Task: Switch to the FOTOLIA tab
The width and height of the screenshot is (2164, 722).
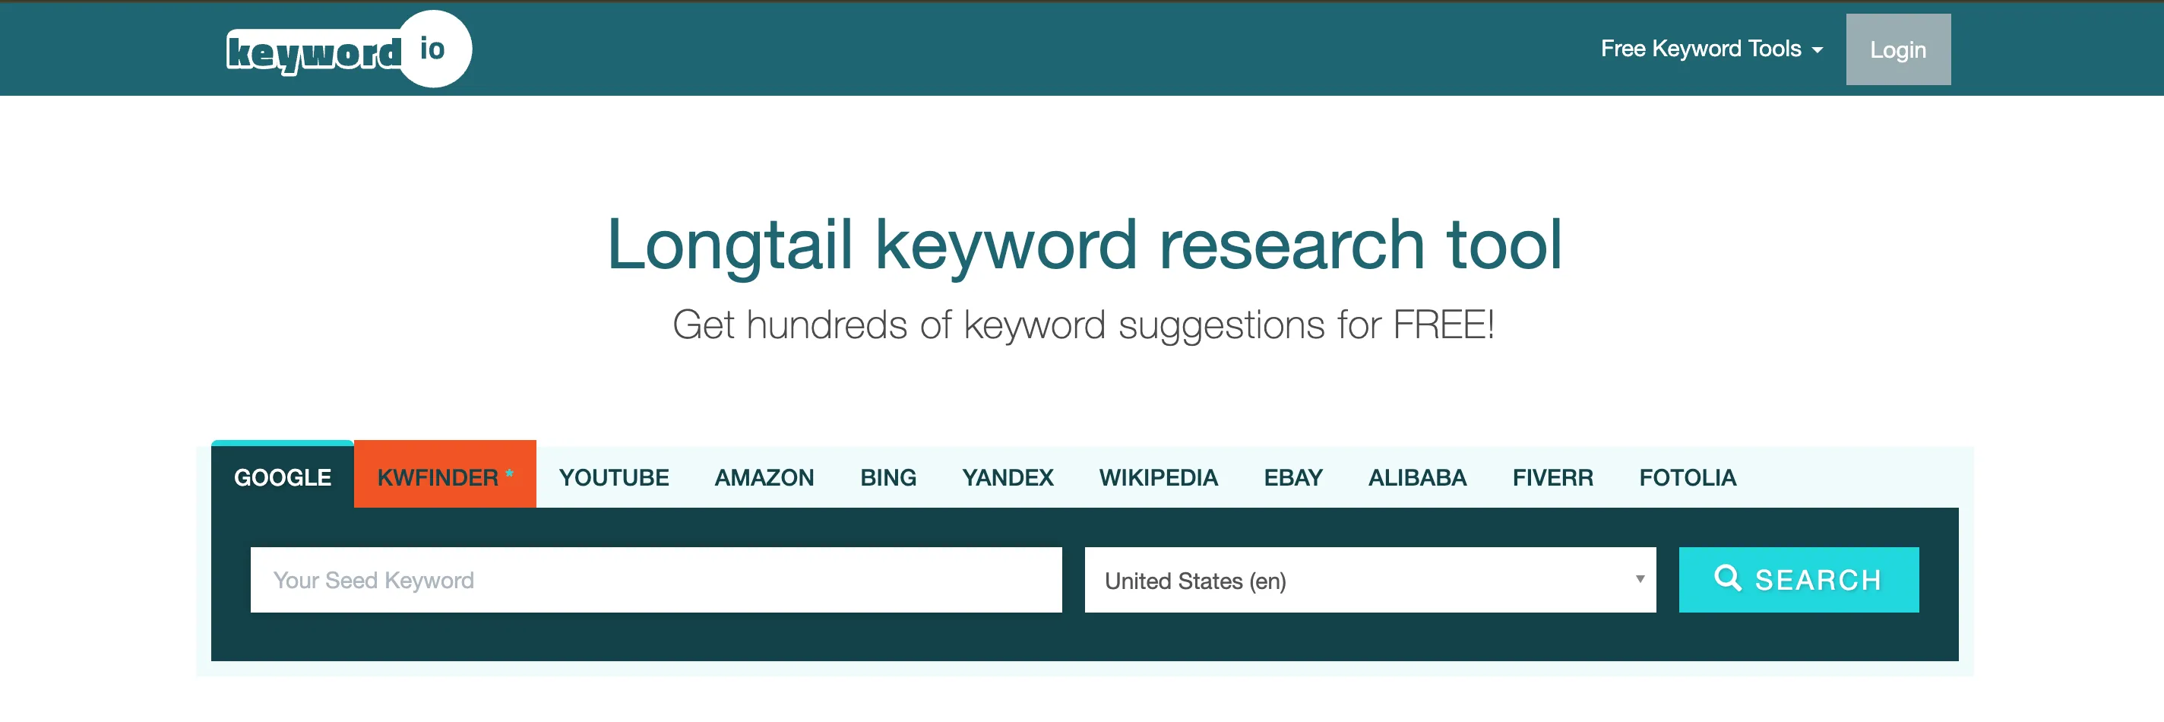Action: pyautogui.click(x=1688, y=477)
